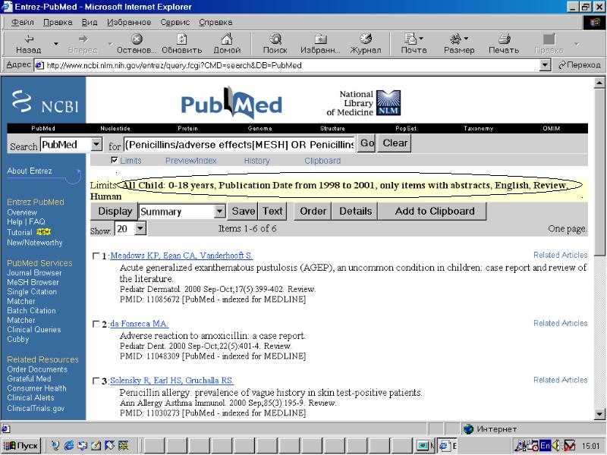Check the box for result 2 da Fonseca MA
The width and height of the screenshot is (607, 455).
96,324
